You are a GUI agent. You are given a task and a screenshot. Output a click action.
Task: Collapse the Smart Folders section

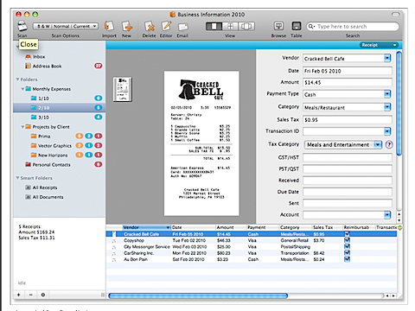coord(17,178)
